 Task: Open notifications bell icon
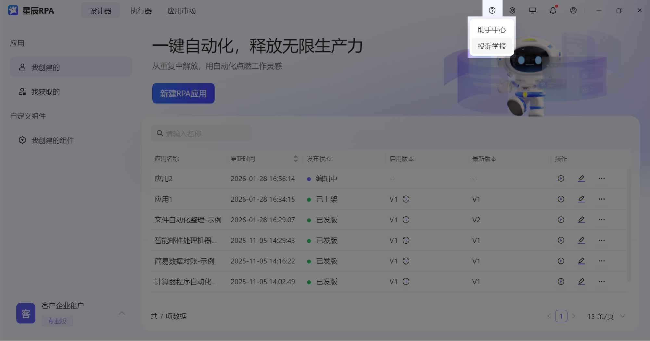click(553, 10)
